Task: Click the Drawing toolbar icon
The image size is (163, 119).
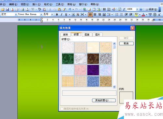Action: (114, 9)
